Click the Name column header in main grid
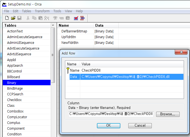Image resolution: width=190 pixels, height=137 pixels. coord(75,25)
